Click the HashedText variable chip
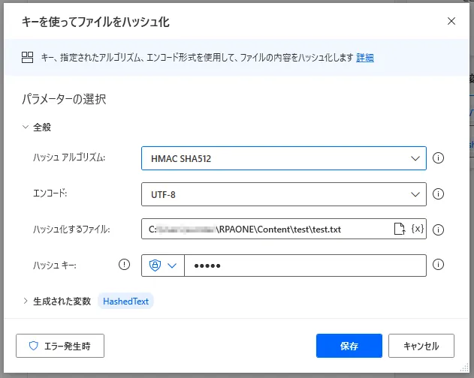 pos(125,301)
